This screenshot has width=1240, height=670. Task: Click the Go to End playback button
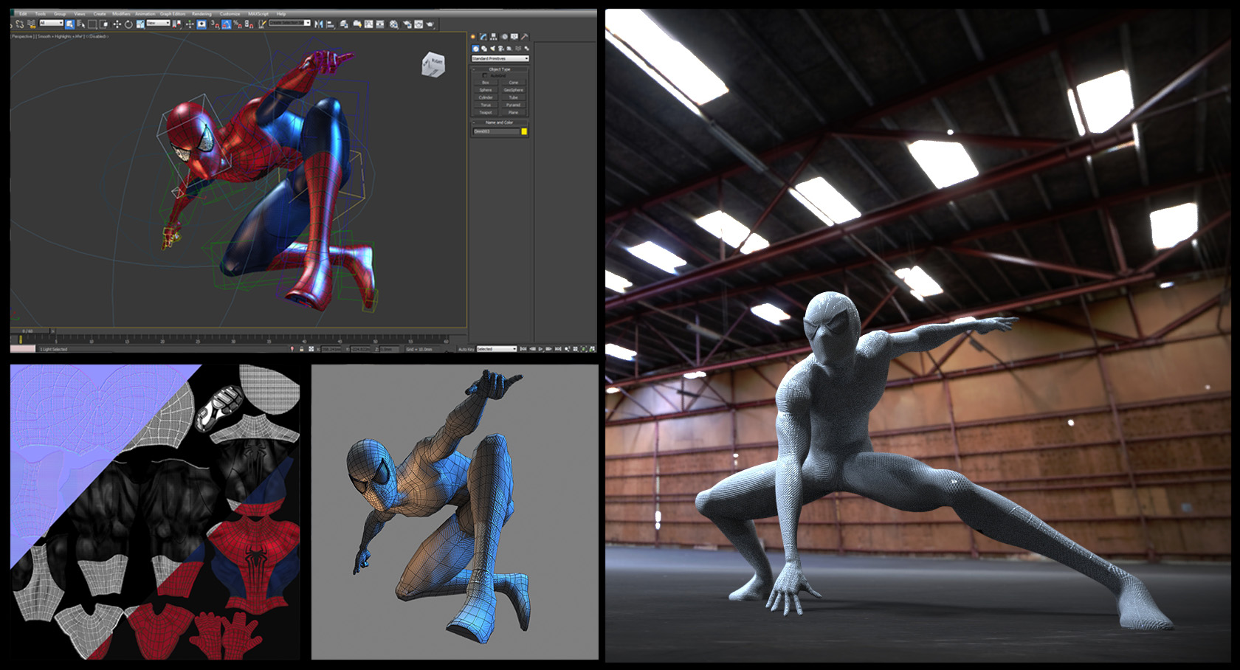pyautogui.click(x=558, y=349)
